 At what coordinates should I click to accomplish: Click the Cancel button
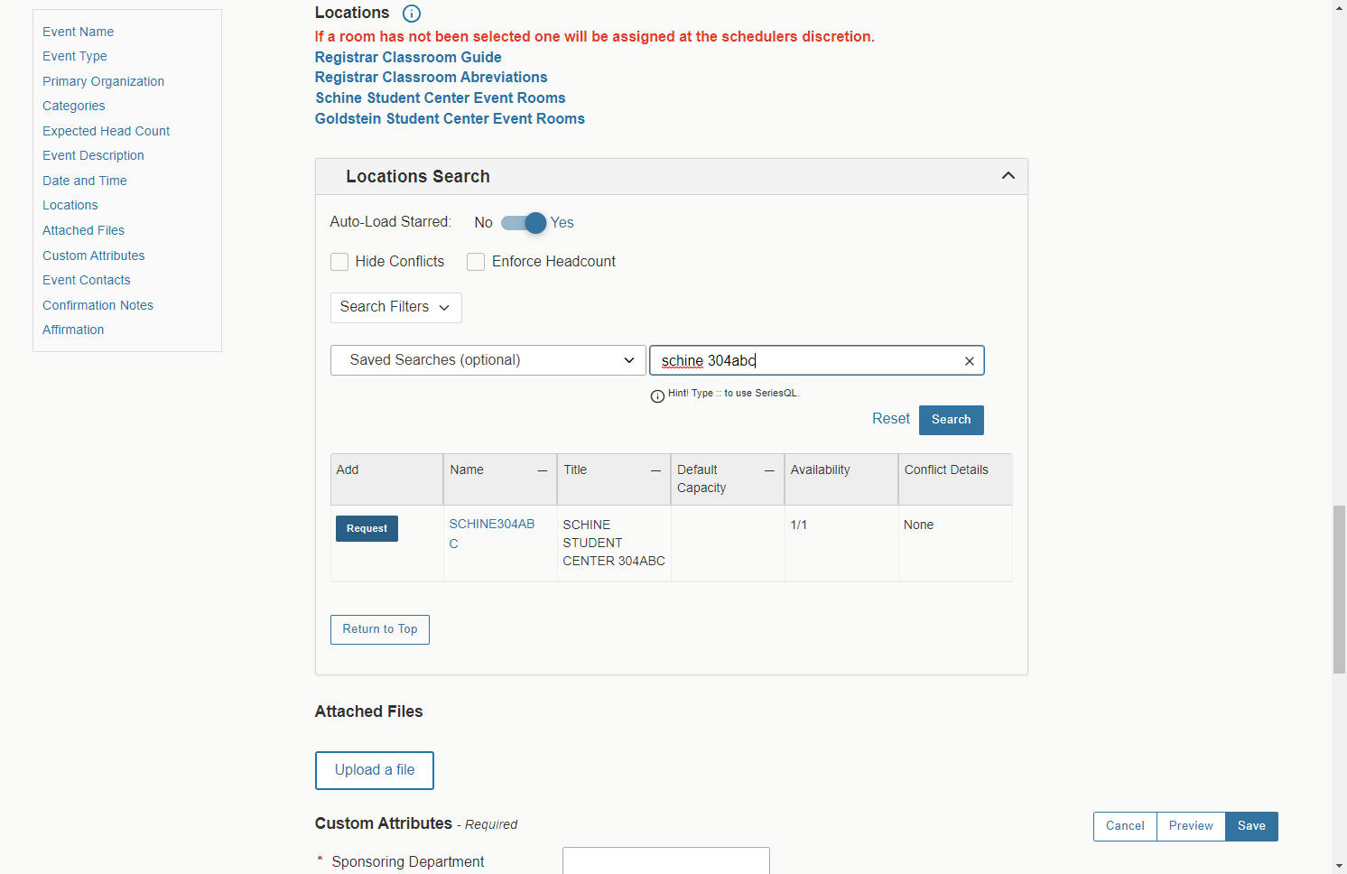1125,826
